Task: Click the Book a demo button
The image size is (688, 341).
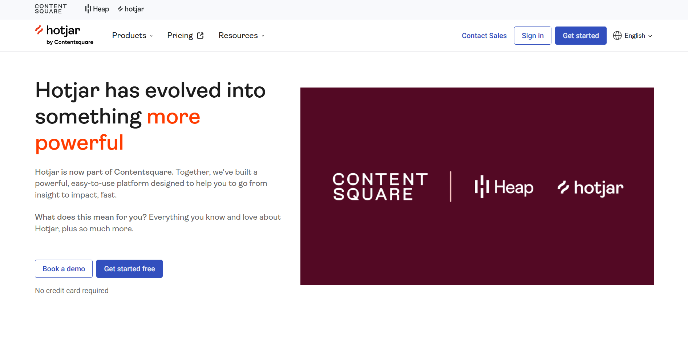Action: (64, 269)
